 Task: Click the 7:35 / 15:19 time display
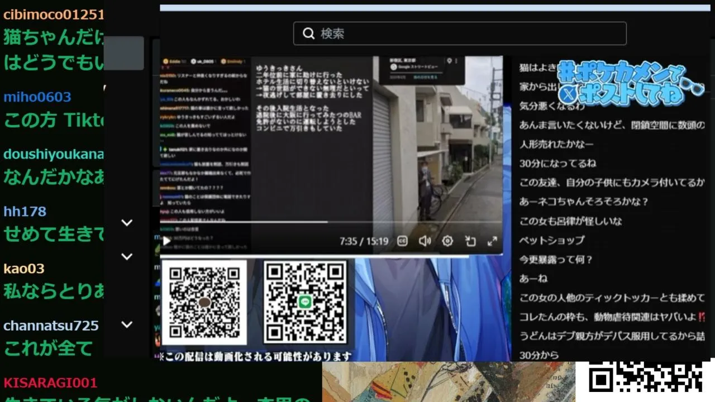364,241
